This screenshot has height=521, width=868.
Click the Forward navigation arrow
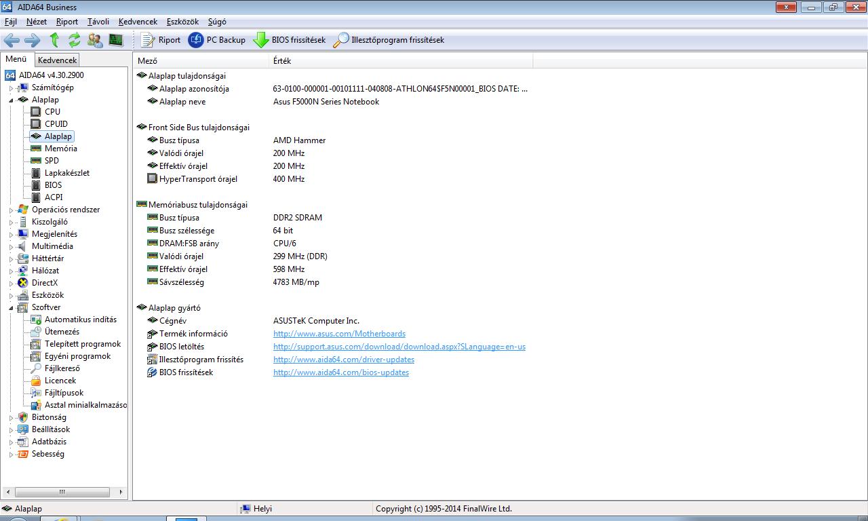coord(32,40)
